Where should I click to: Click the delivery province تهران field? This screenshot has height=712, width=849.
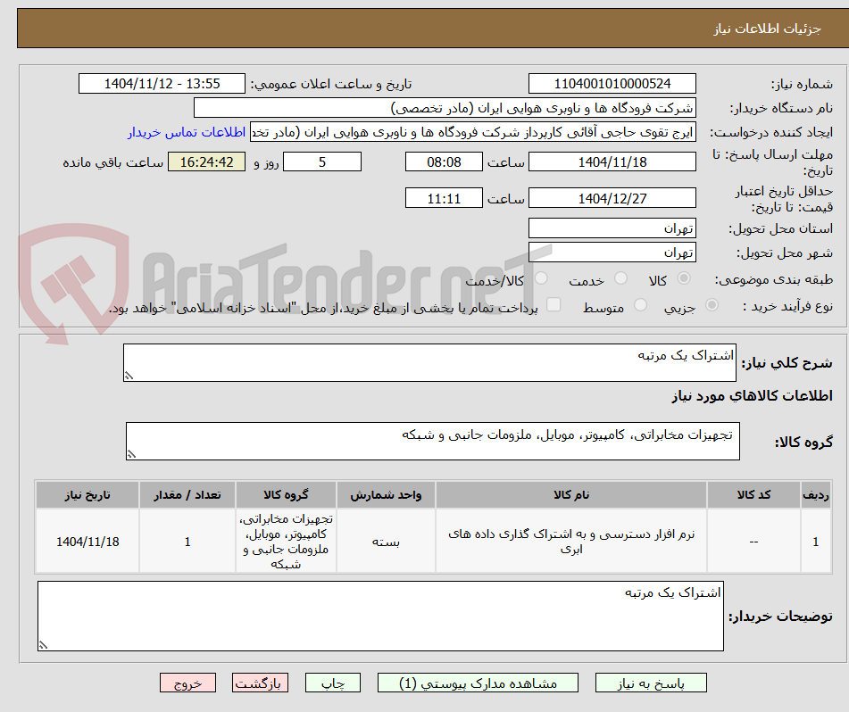612,228
